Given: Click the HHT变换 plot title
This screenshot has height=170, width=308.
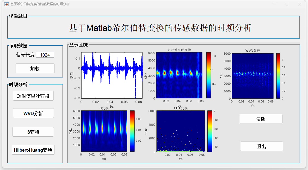Looking at the screenshot, I should click(x=181, y=108).
